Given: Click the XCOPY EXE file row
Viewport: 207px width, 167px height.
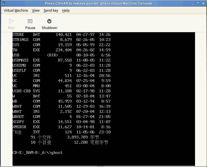Looking at the screenshot, I should pyautogui.click(x=61, y=122).
